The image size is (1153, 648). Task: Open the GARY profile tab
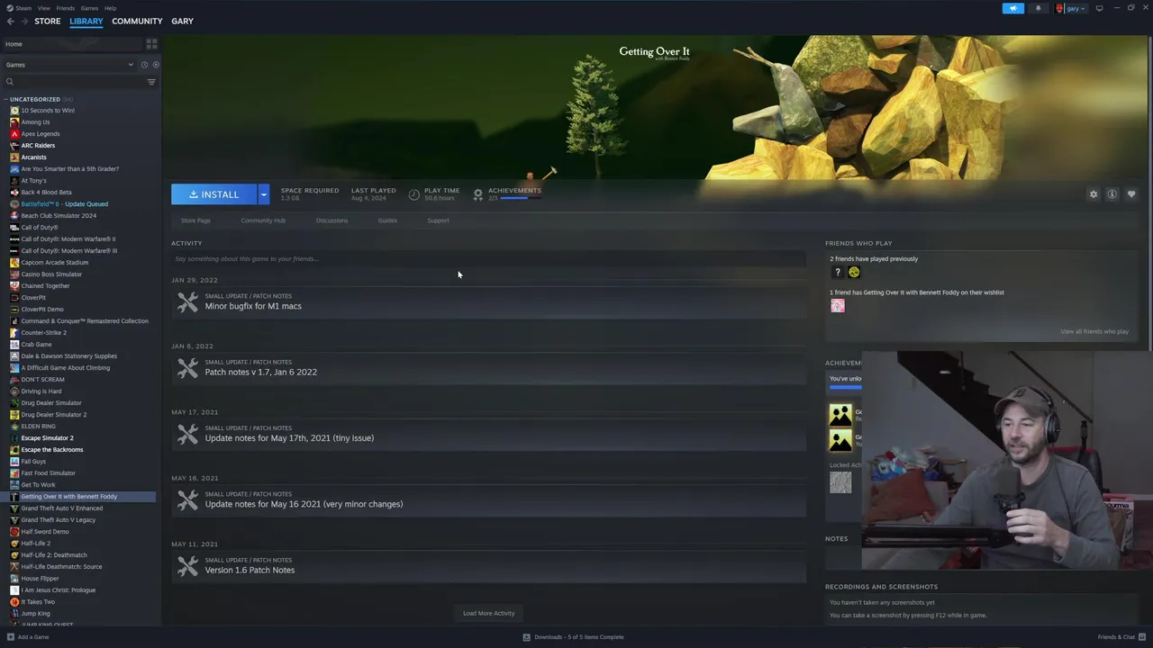coord(182,21)
